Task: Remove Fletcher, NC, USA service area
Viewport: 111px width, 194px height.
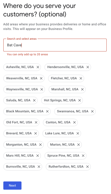Action: (x=81, y=78)
